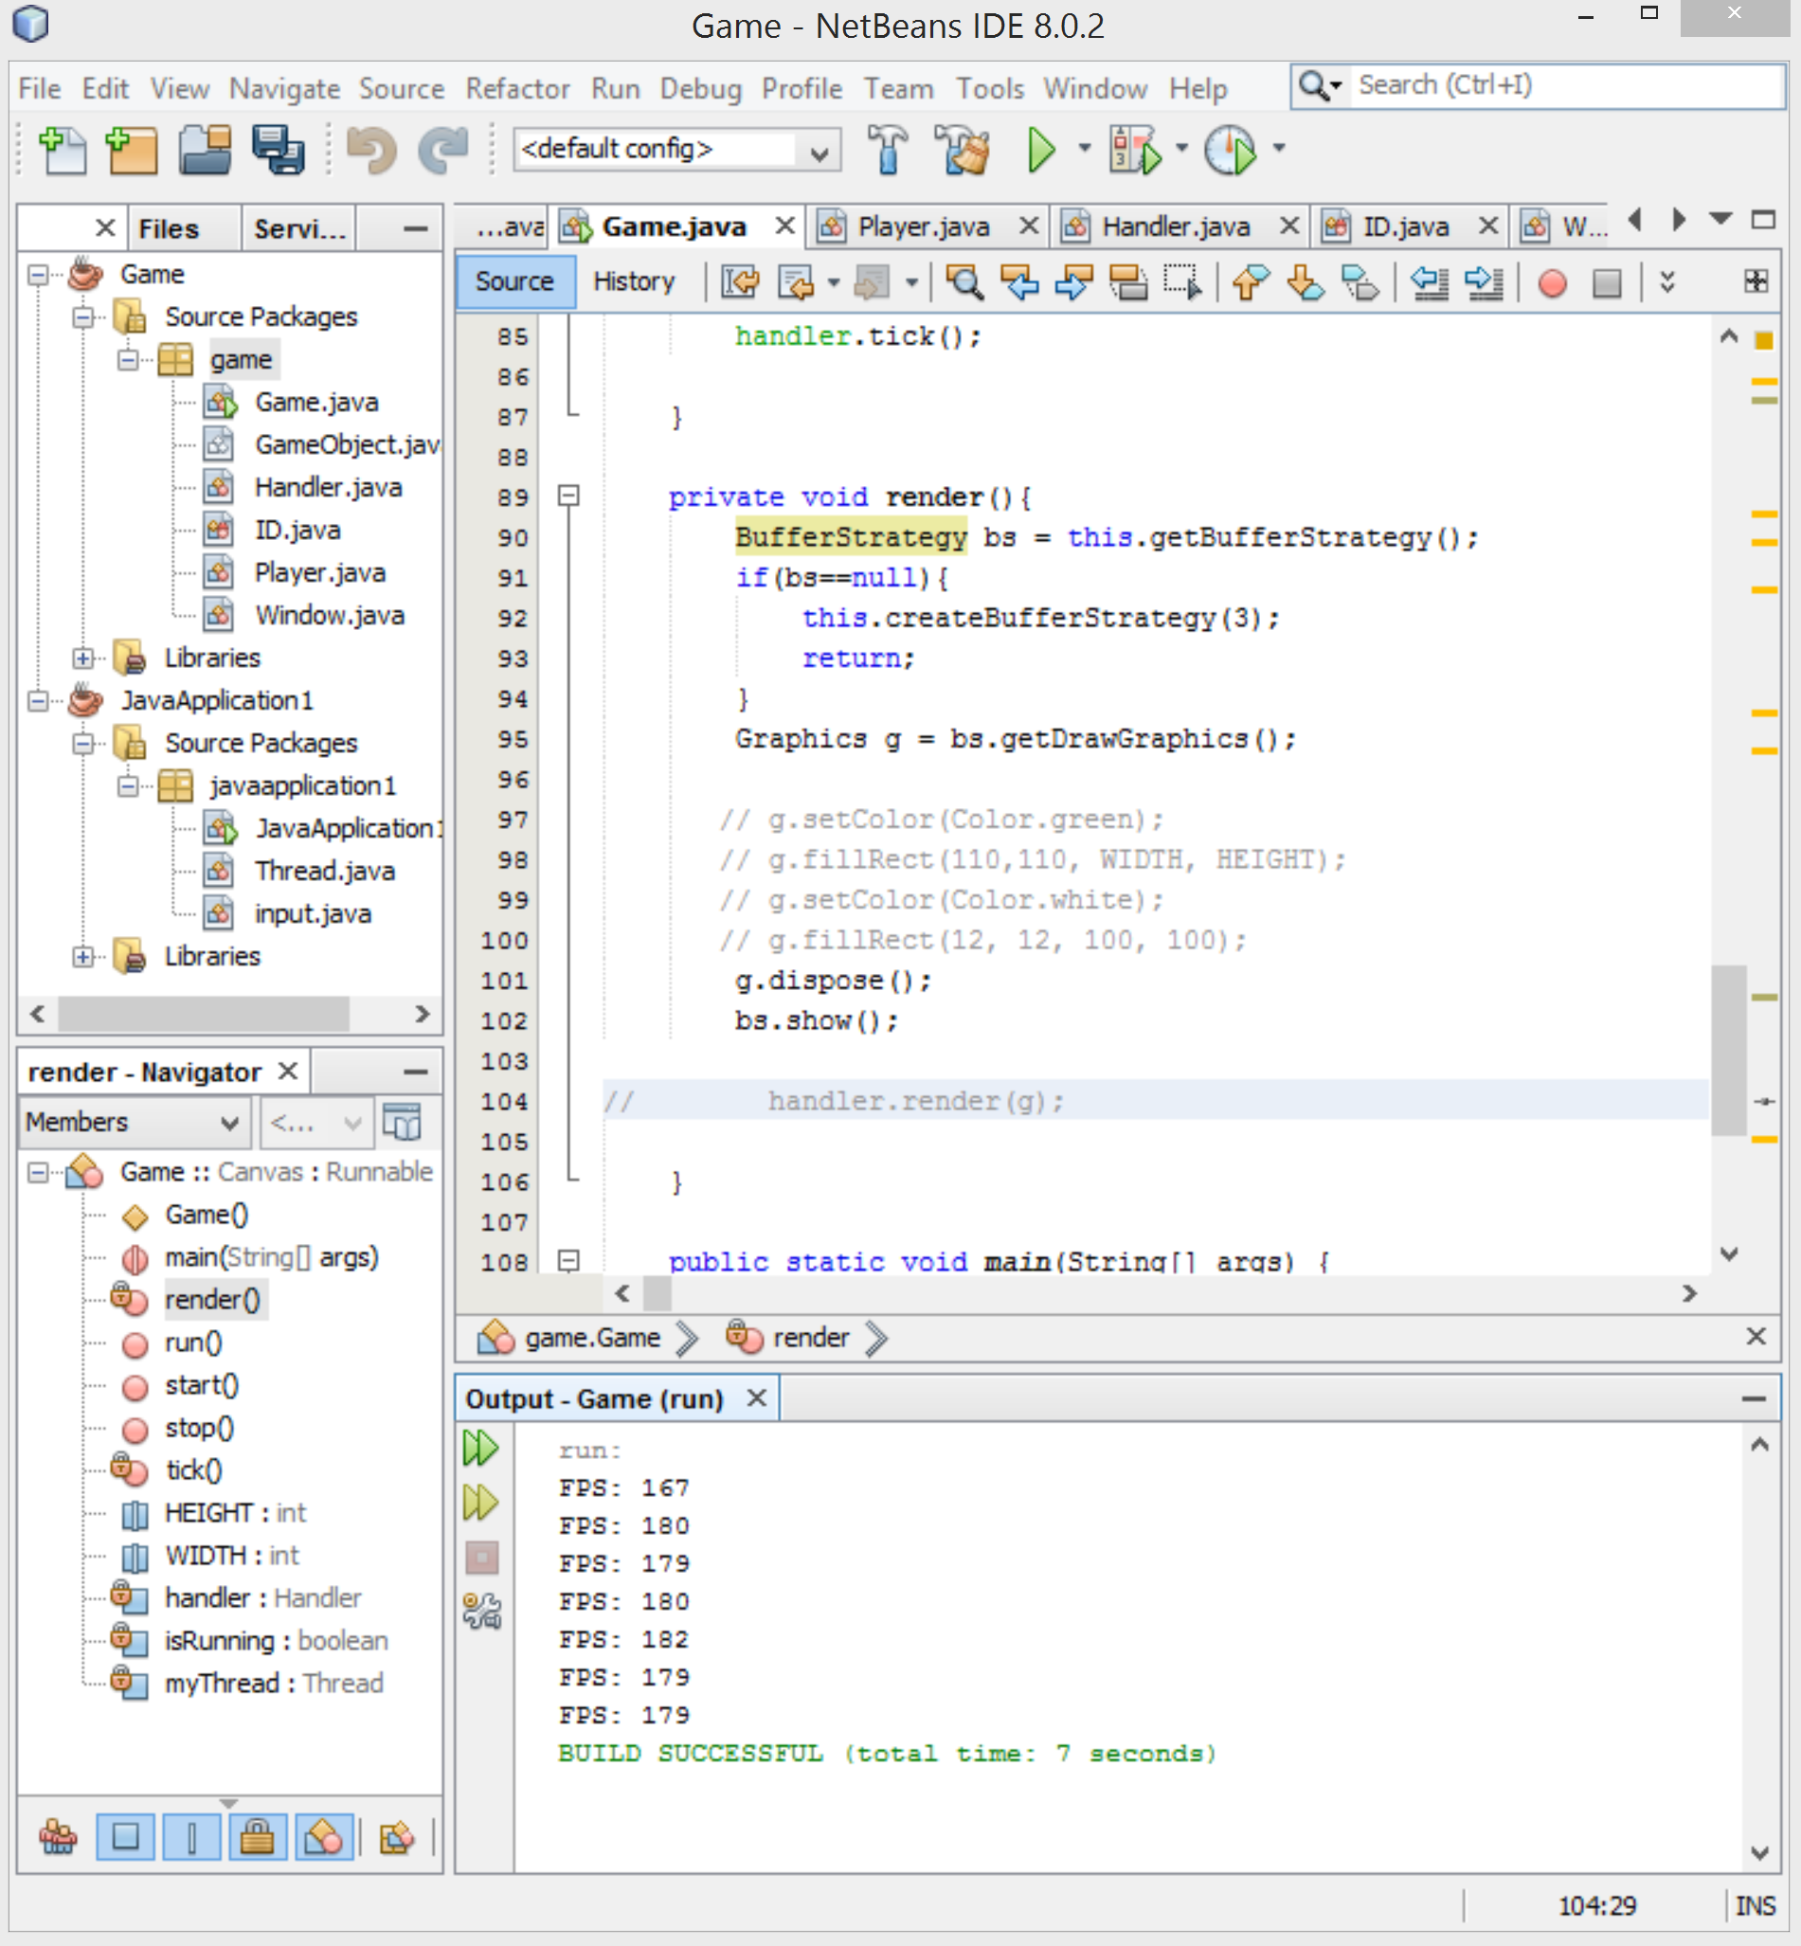This screenshot has height=1946, width=1801.
Task: Open the Members dropdown in Navigator
Action: click(x=134, y=1123)
